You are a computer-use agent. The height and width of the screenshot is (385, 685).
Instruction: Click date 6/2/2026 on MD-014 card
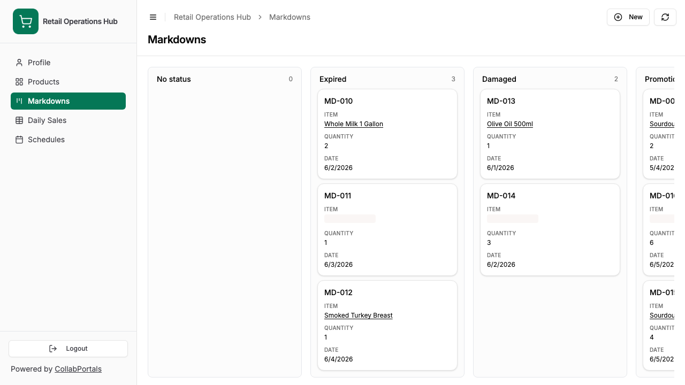click(x=501, y=265)
